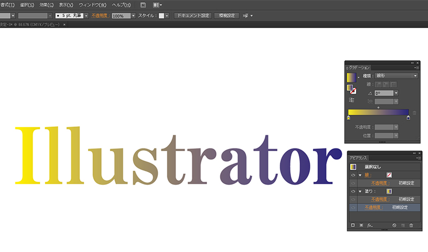Viewport: 428px width, 252px height.
Task: Click the reverse gradient icon
Action: click(x=351, y=100)
